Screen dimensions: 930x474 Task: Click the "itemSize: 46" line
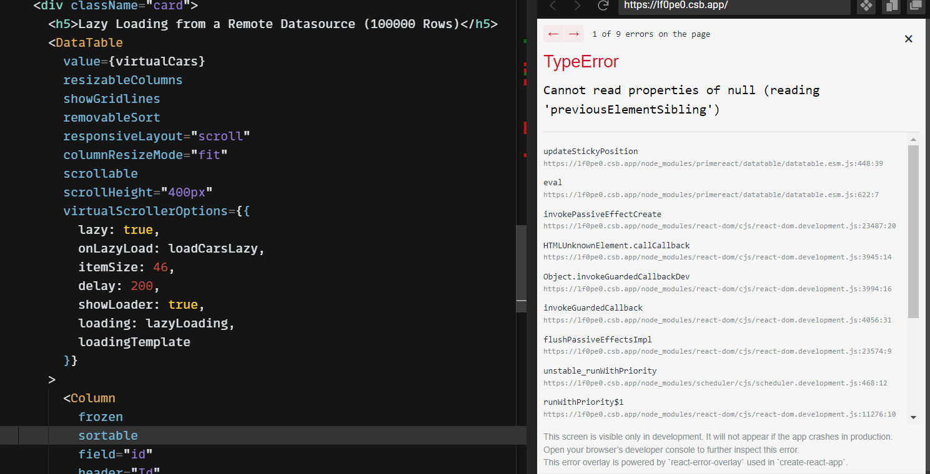[127, 268]
